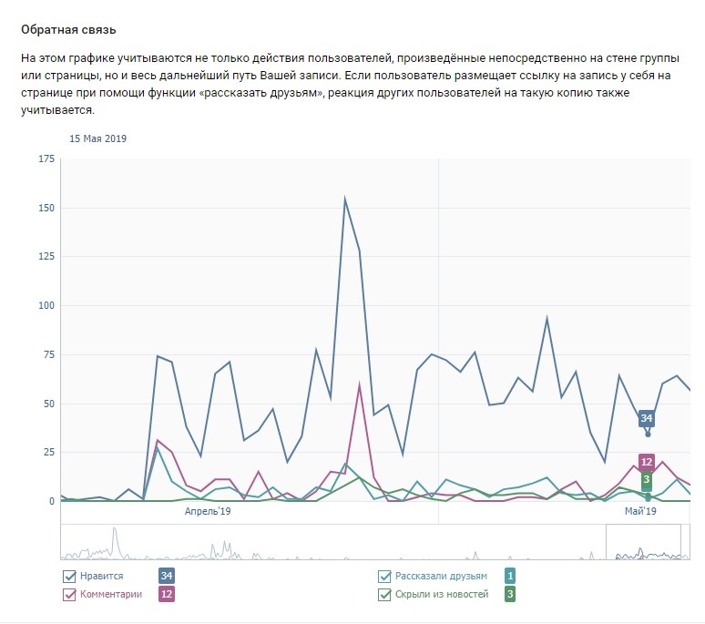Click the Апрель'19 axis label
Image resolution: width=705 pixels, height=624 pixels.
coord(208,512)
